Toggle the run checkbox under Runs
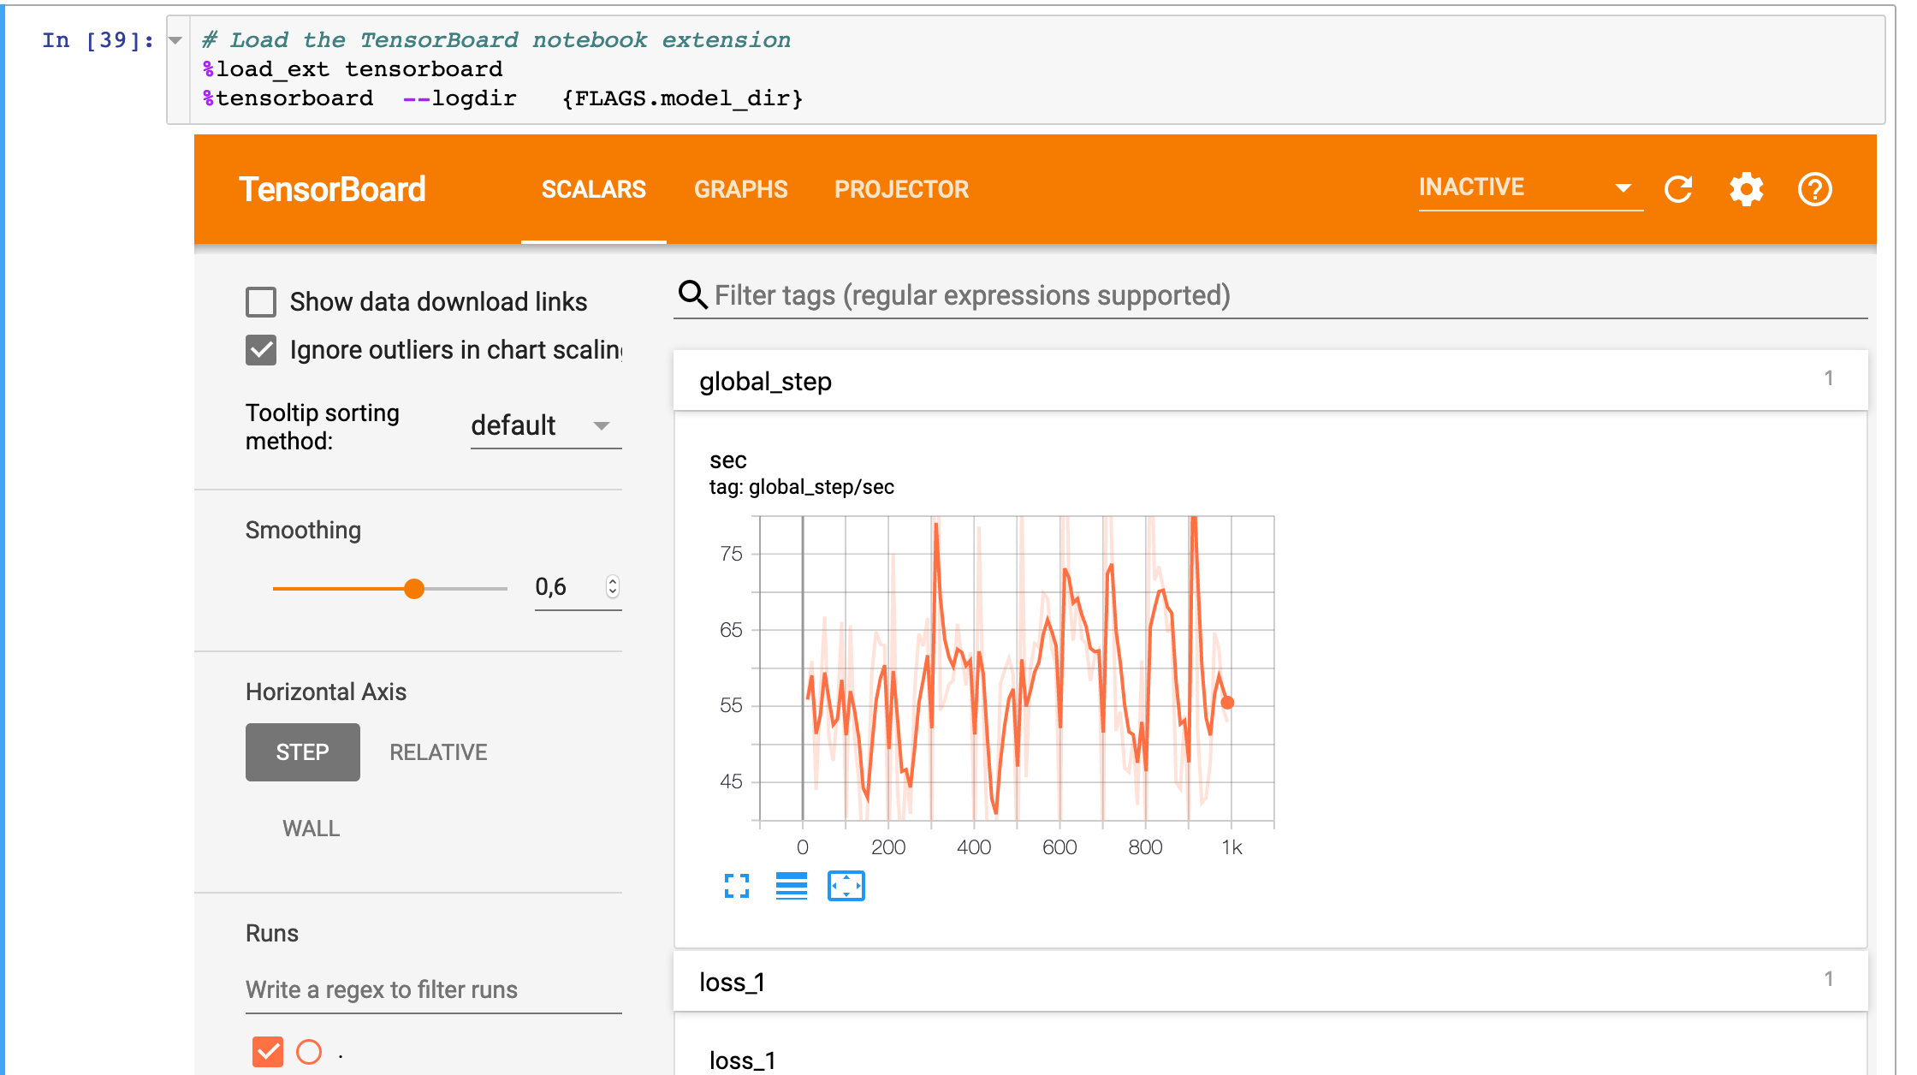Viewport: 1917px width, 1075px height. (268, 1052)
